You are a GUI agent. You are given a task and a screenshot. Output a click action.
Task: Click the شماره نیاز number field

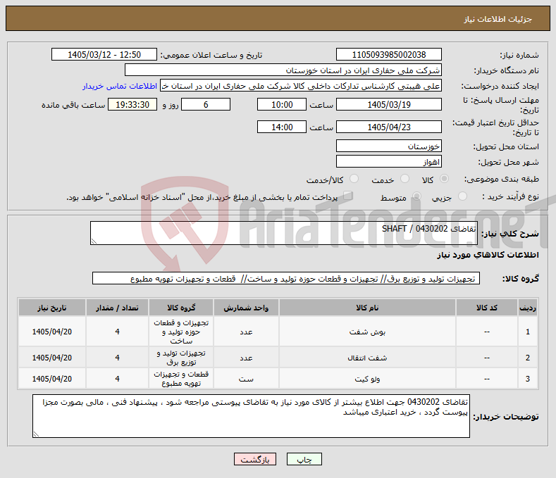click(x=388, y=55)
